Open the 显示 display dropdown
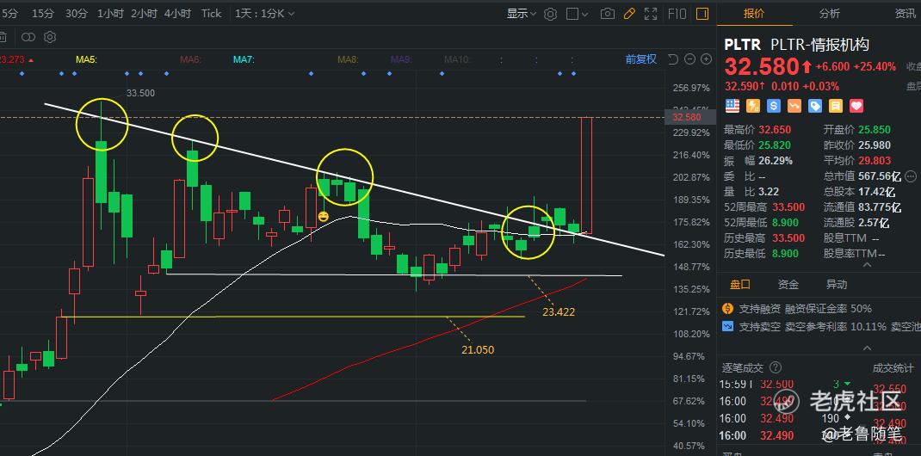 (522, 14)
